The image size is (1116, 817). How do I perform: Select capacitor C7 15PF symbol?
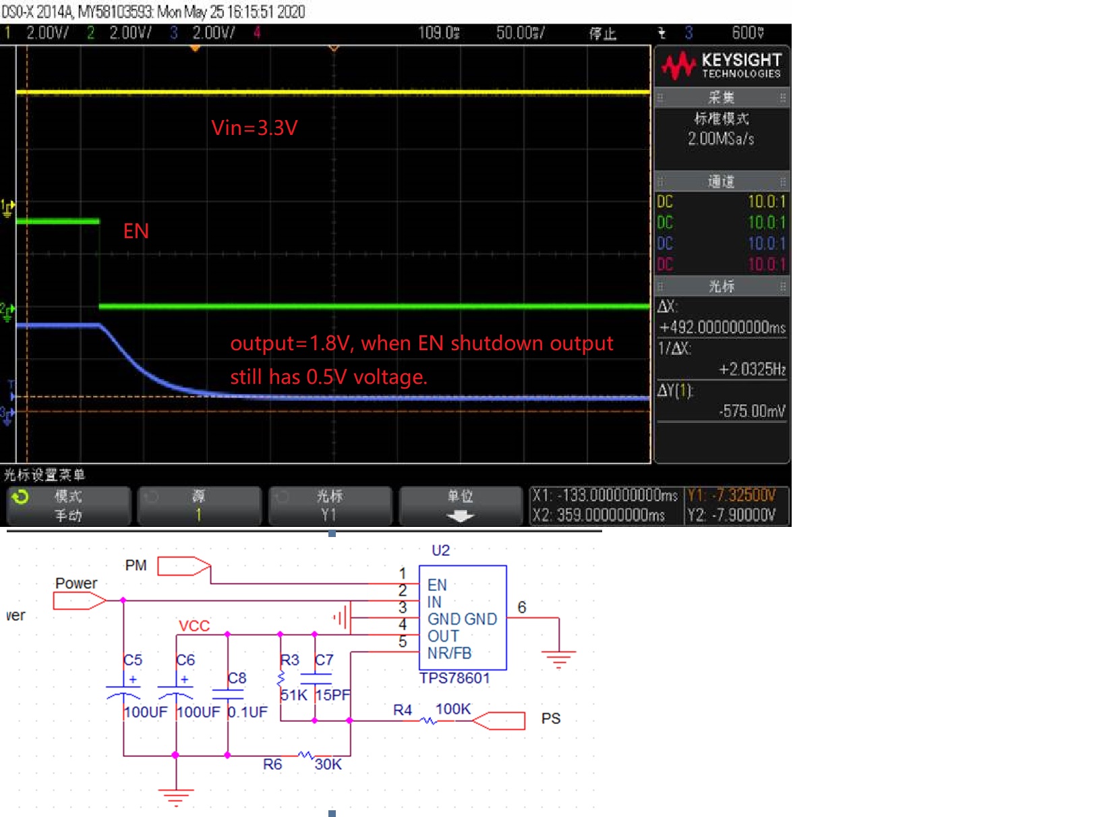click(x=316, y=679)
